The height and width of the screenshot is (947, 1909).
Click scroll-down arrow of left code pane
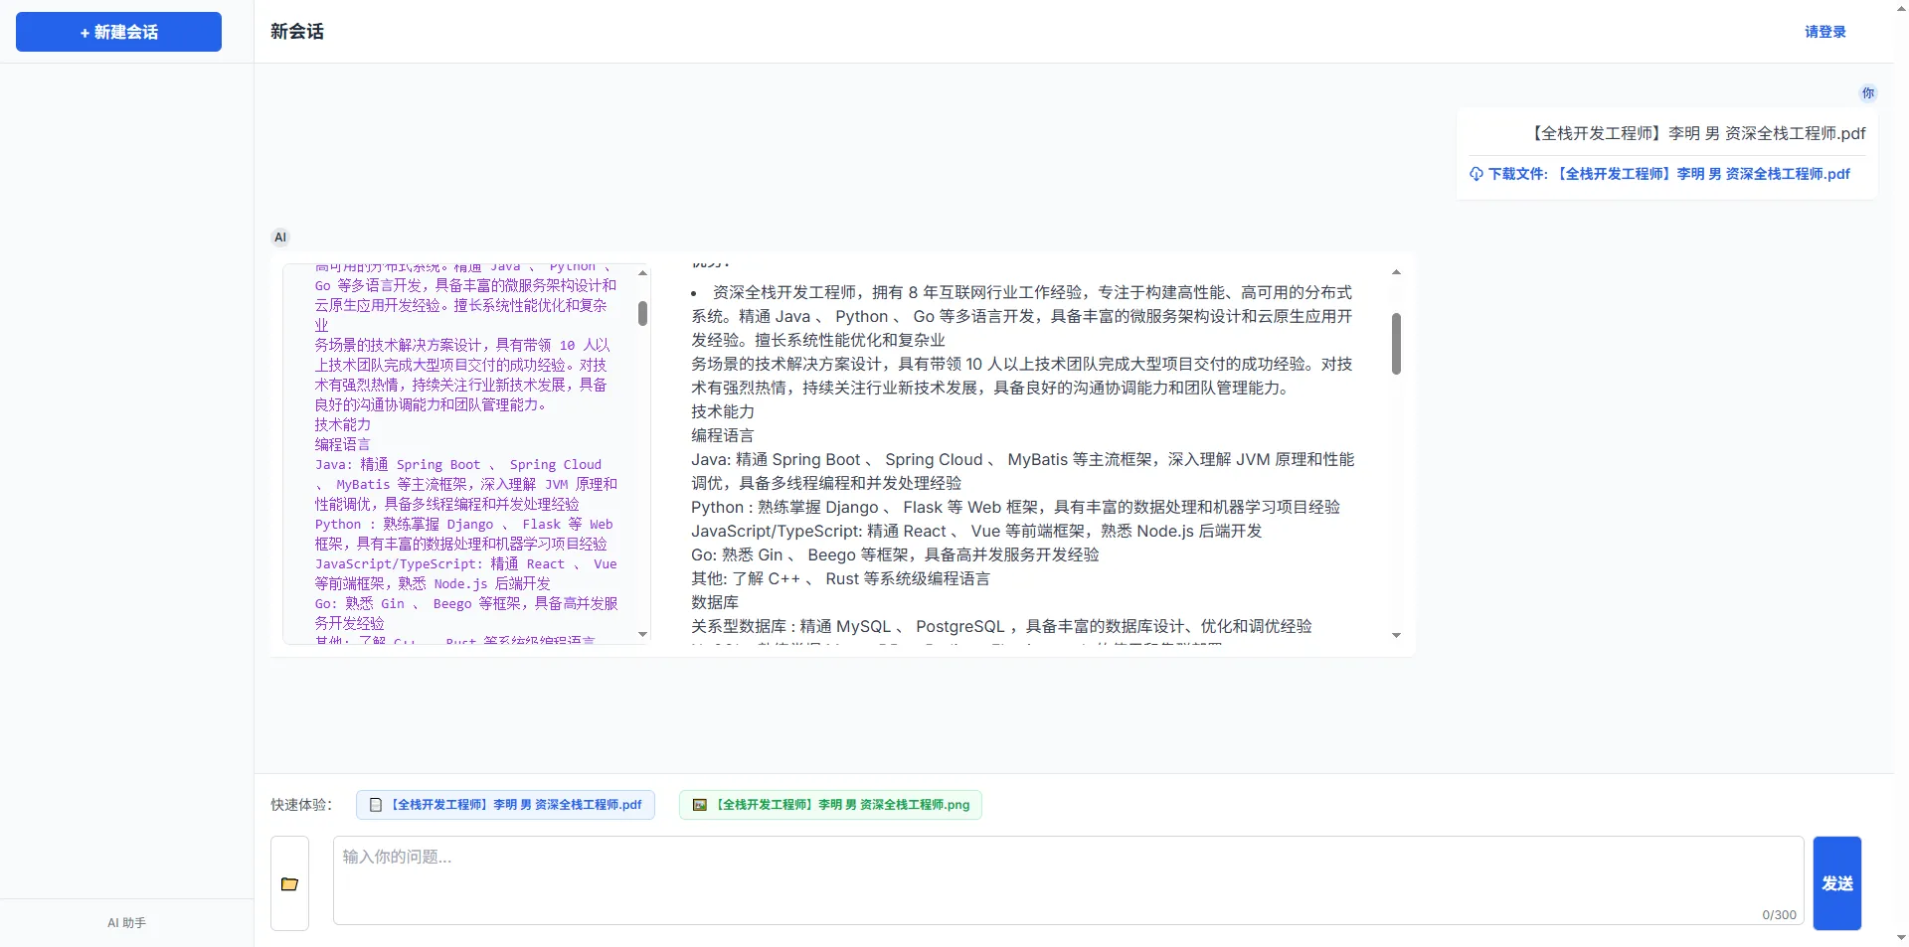tap(642, 635)
